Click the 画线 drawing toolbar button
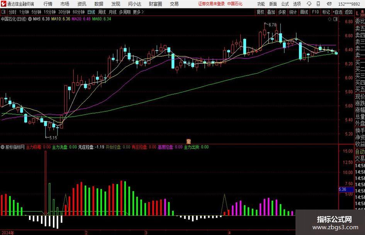 (304, 12)
